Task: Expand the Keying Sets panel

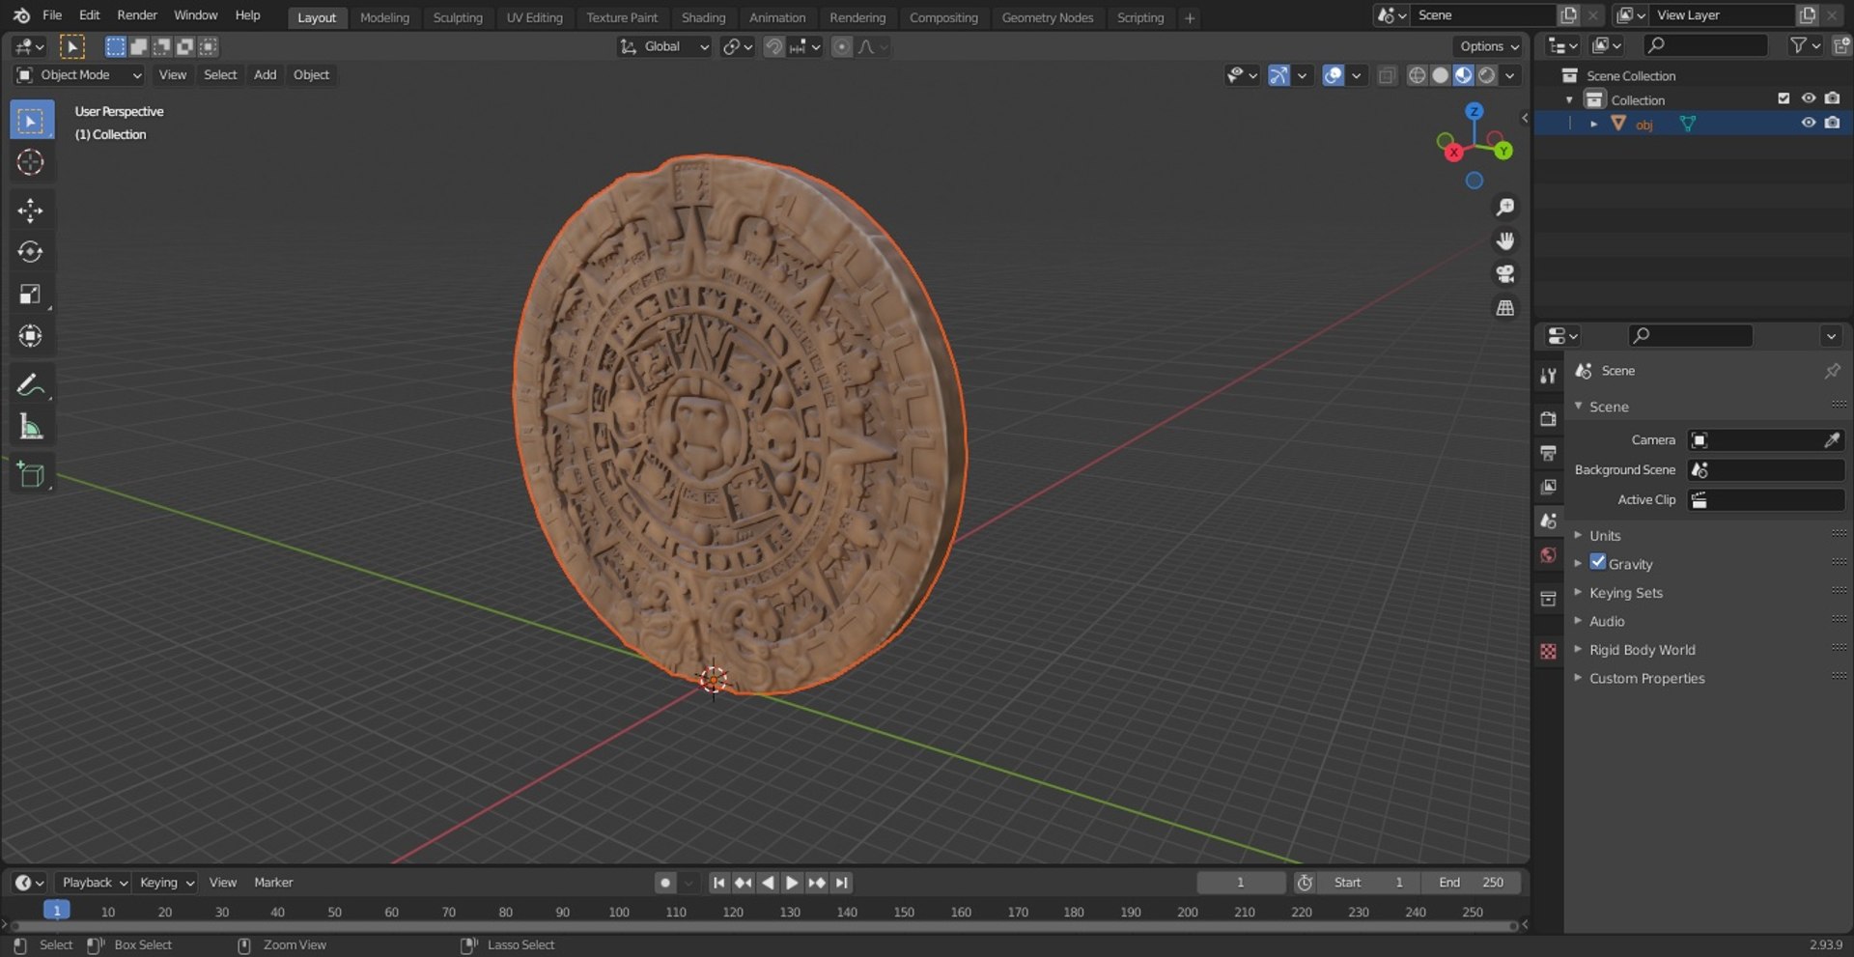Action: pos(1625,593)
